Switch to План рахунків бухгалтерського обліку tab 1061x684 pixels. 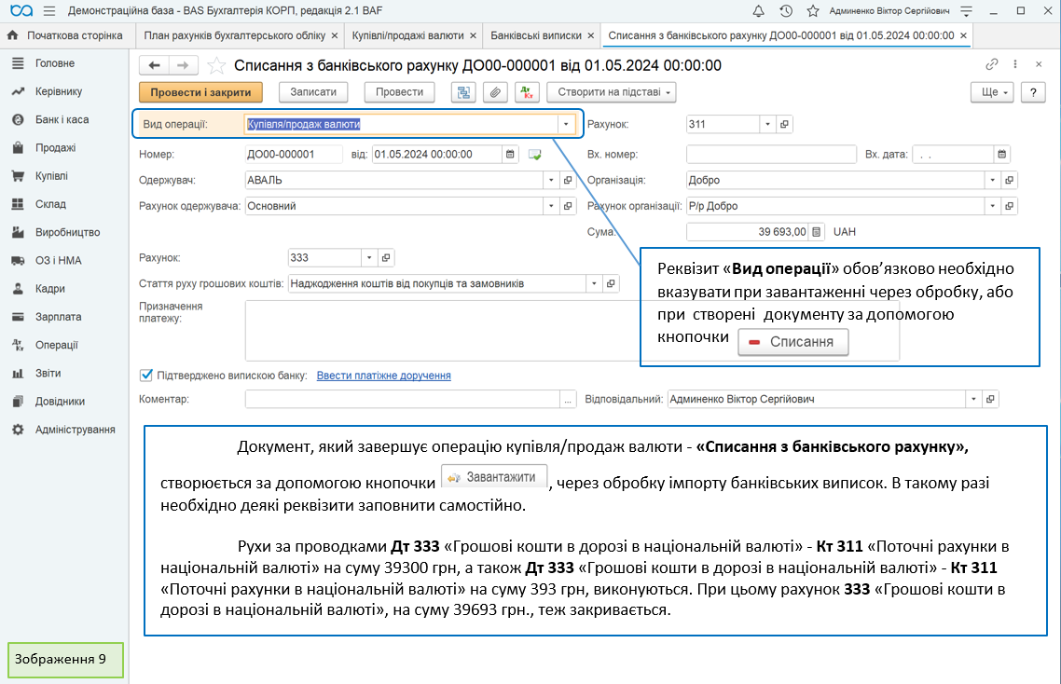pyautogui.click(x=234, y=35)
